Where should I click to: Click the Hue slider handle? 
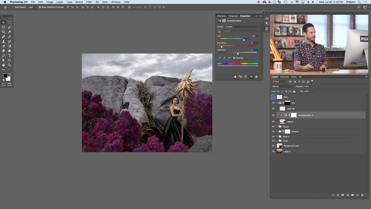click(x=244, y=40)
